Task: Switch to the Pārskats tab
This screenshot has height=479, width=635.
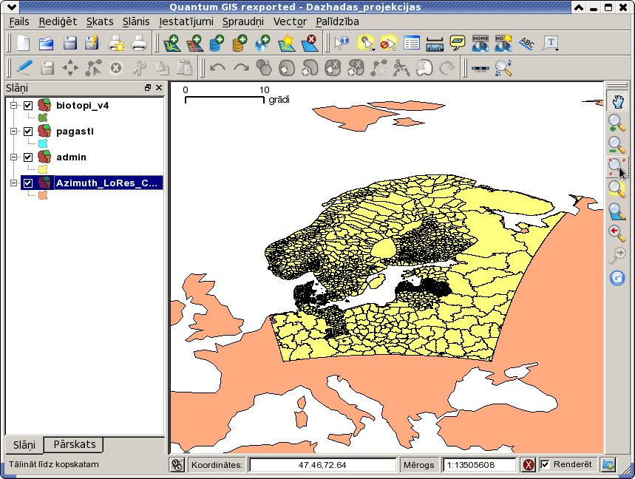Action: (x=75, y=444)
